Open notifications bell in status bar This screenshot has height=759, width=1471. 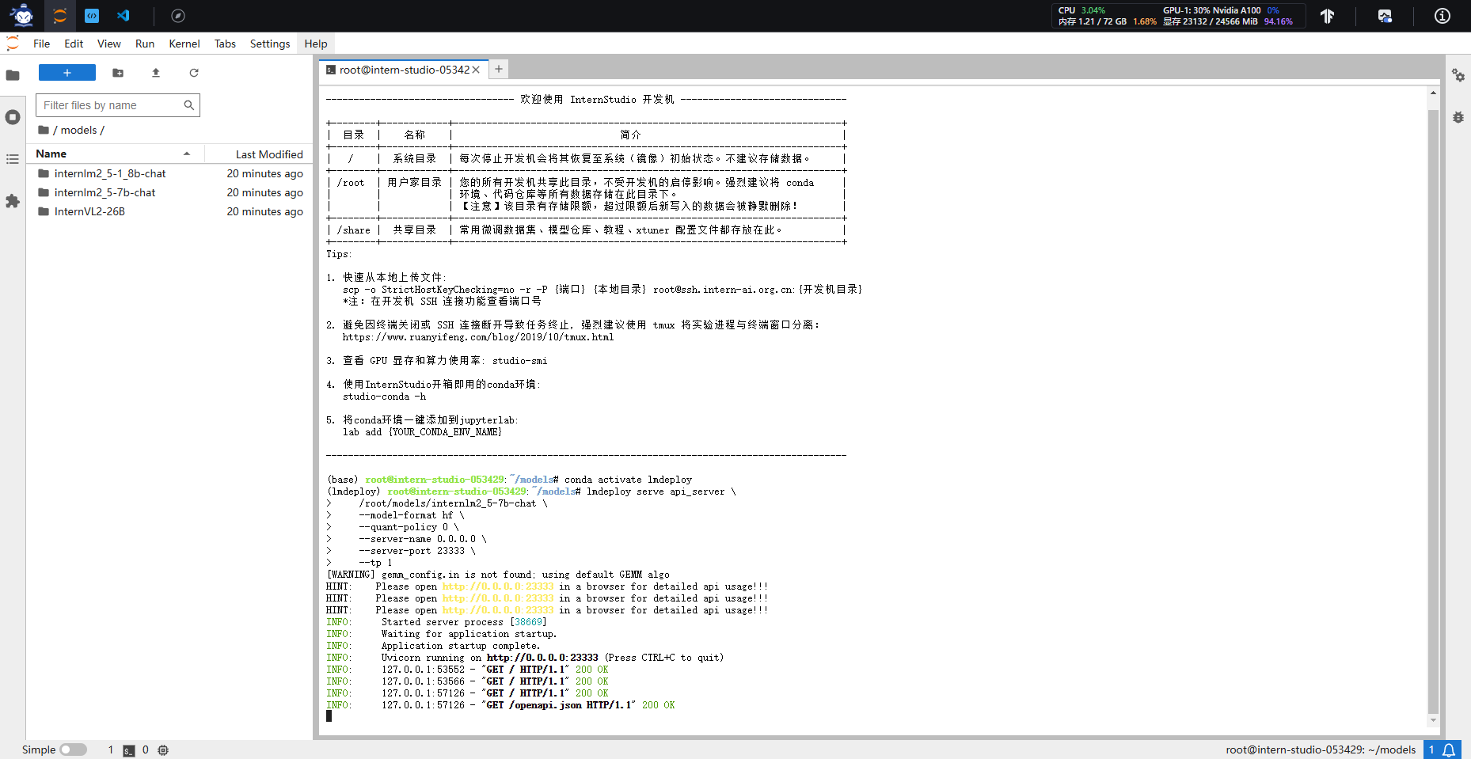coord(1449,750)
